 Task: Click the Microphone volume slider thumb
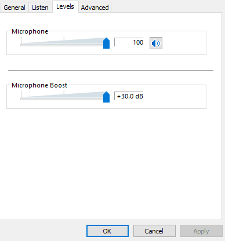coord(106,43)
